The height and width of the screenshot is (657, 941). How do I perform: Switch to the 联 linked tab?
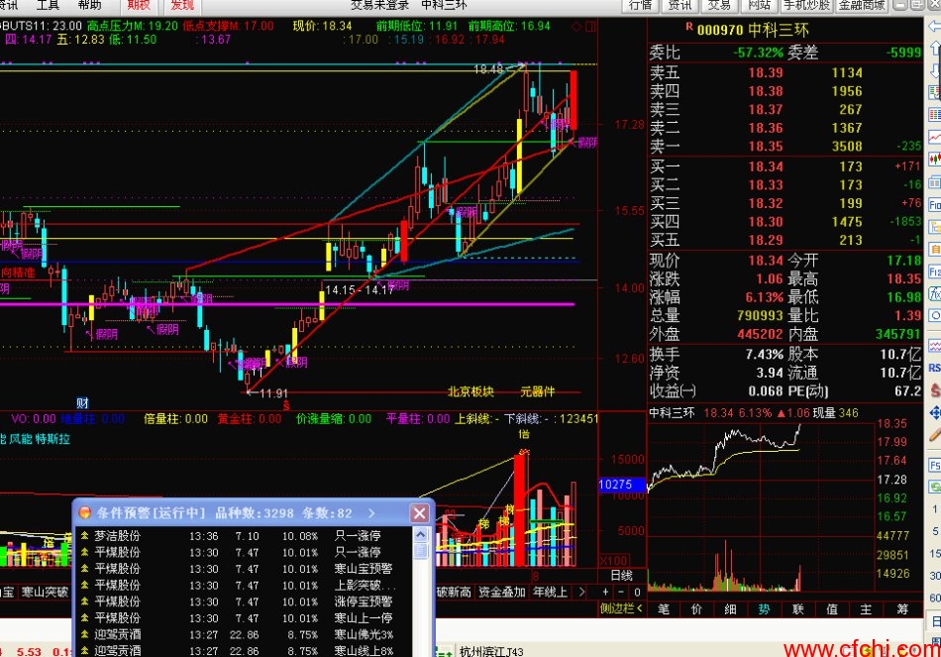(798, 609)
